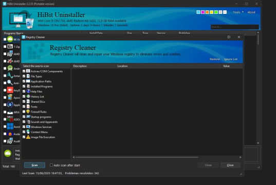Sort by Description column header
Screen dimensions: 276x185
pyautogui.click(x=94, y=66)
